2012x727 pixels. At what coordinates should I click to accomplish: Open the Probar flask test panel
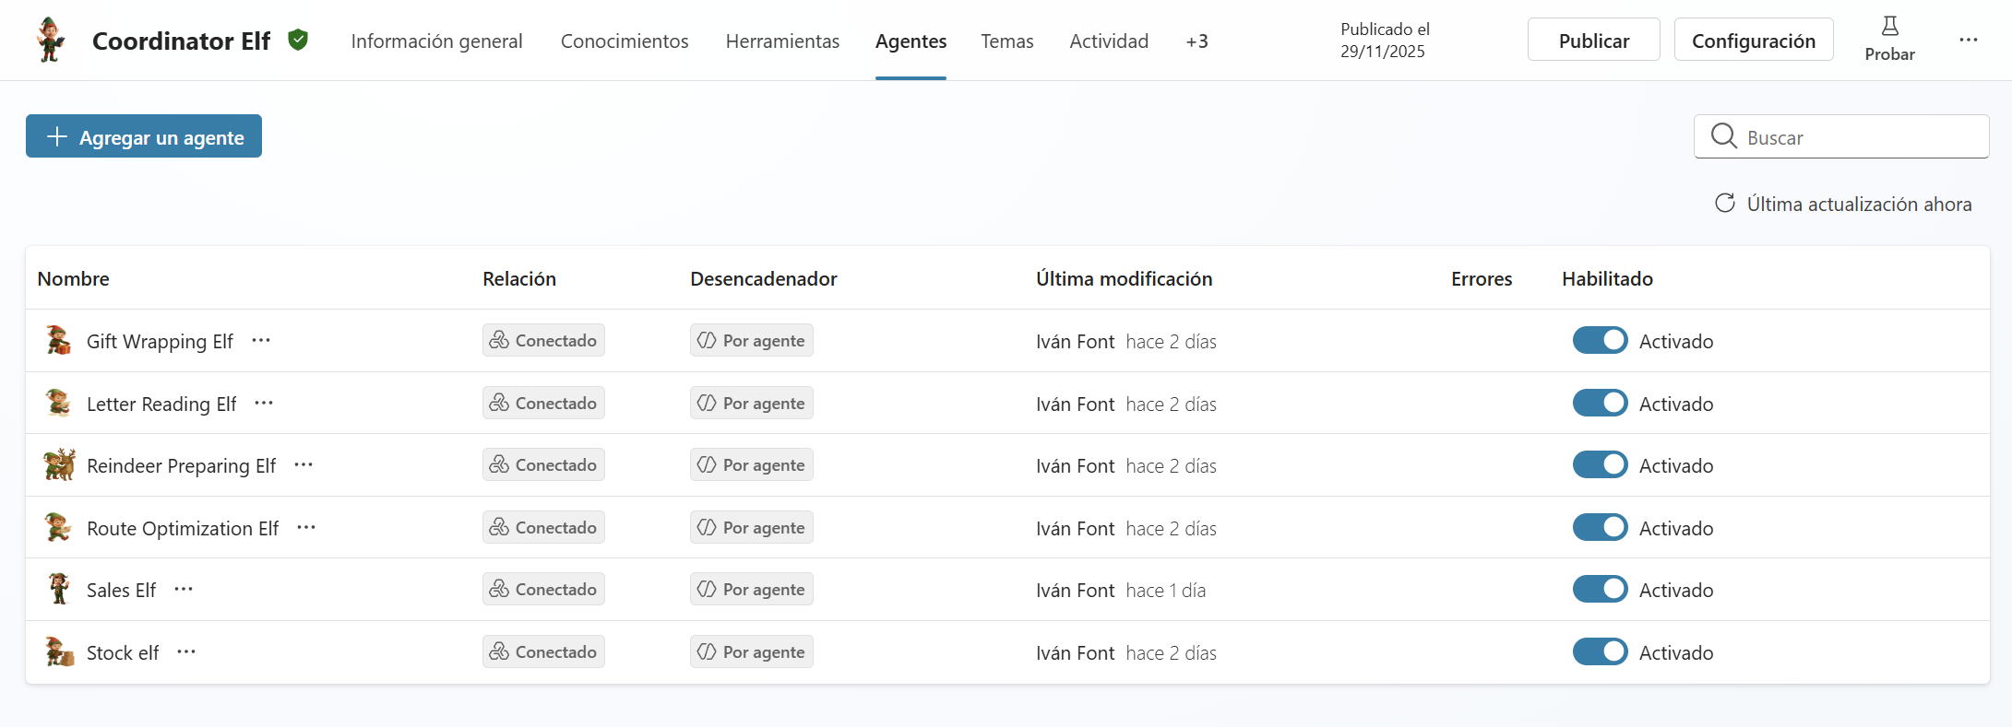(1888, 40)
